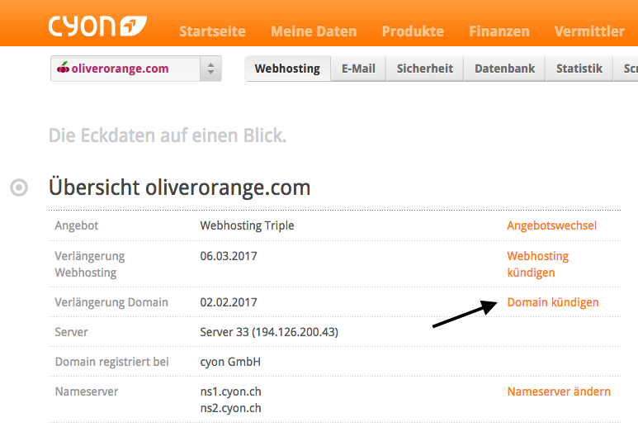Switch to the Sicherheit tab

click(425, 69)
